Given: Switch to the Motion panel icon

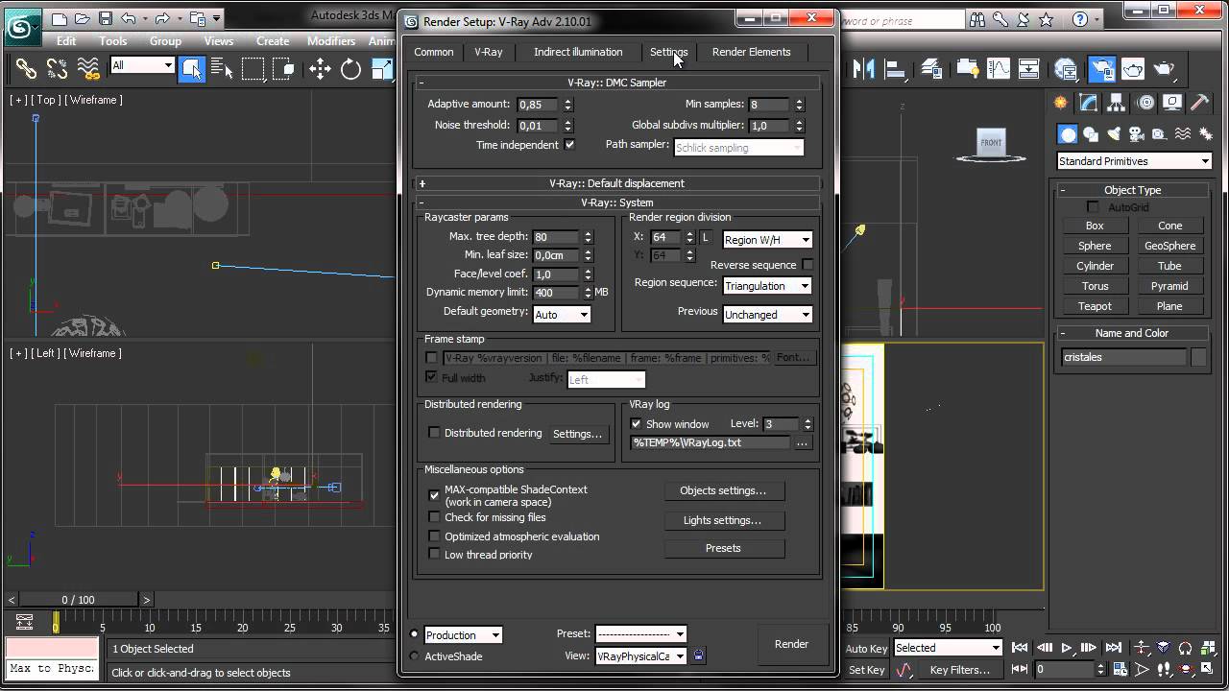Looking at the screenshot, I should pyautogui.click(x=1145, y=103).
